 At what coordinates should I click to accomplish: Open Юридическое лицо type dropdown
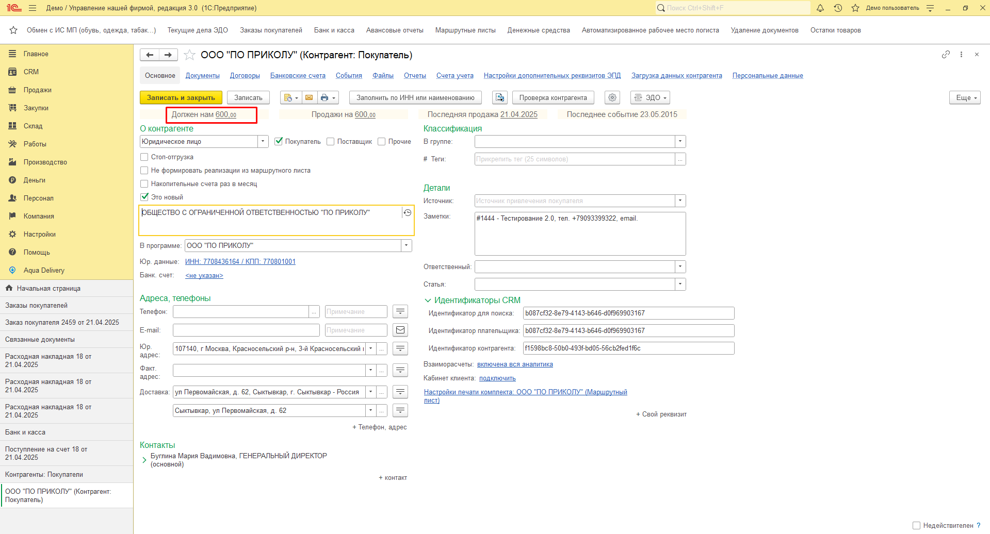pyautogui.click(x=263, y=141)
